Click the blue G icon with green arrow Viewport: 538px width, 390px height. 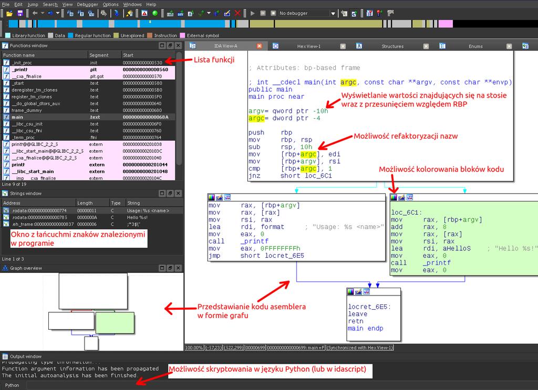(354, 13)
